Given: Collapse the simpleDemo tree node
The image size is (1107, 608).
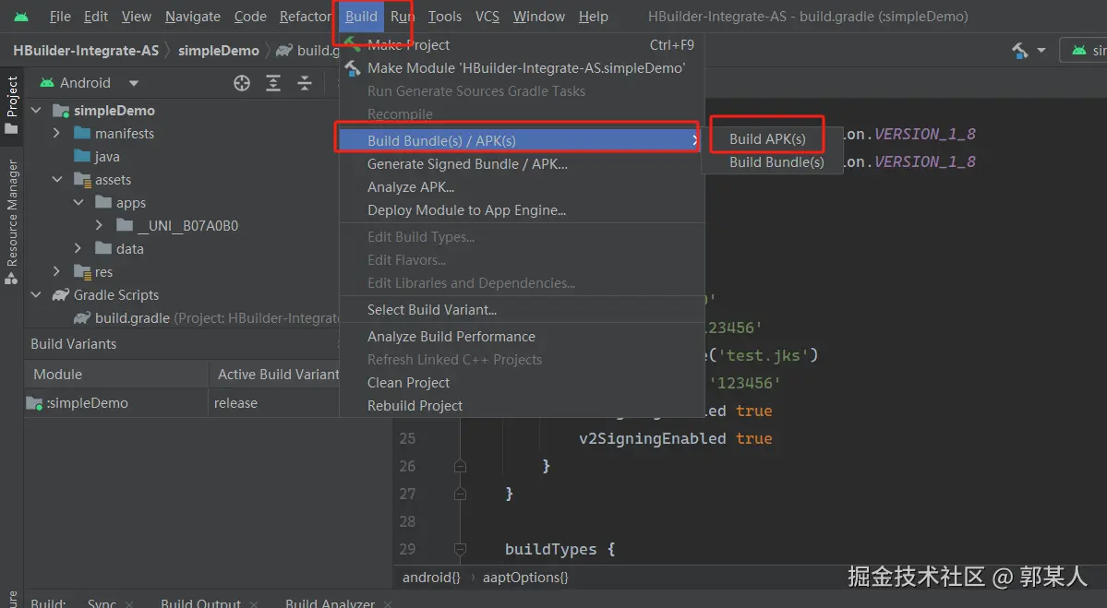Looking at the screenshot, I should click(37, 111).
